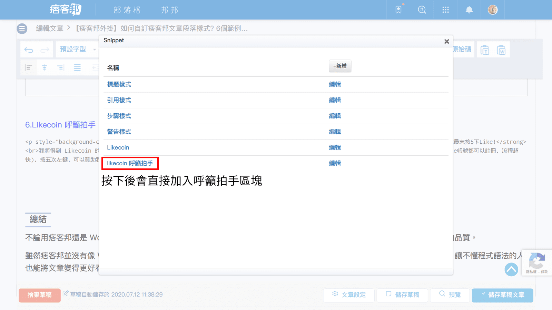Open the bookmark collection icon with notification dot
The image size is (552, 310).
coord(398,10)
